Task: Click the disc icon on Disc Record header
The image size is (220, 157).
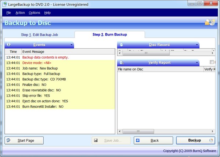Action: [121, 45]
